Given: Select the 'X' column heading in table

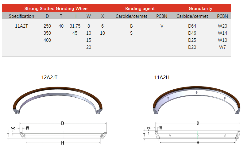Looking at the screenshot, I should (103, 16).
